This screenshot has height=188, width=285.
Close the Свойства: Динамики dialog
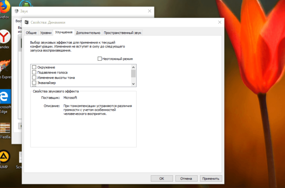[x=219, y=22]
